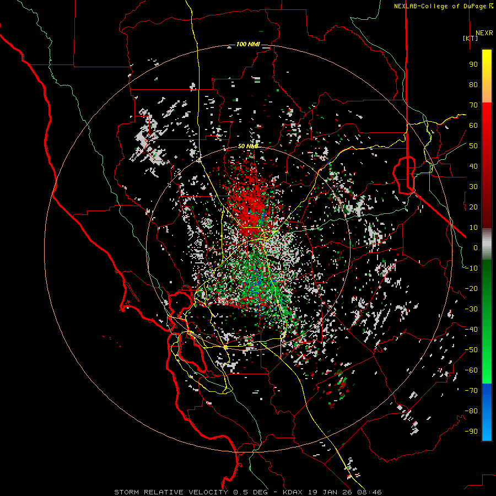The height and width of the screenshot is (496, 496).
Task: Click the 30 knot scale value
Action: 473,187
